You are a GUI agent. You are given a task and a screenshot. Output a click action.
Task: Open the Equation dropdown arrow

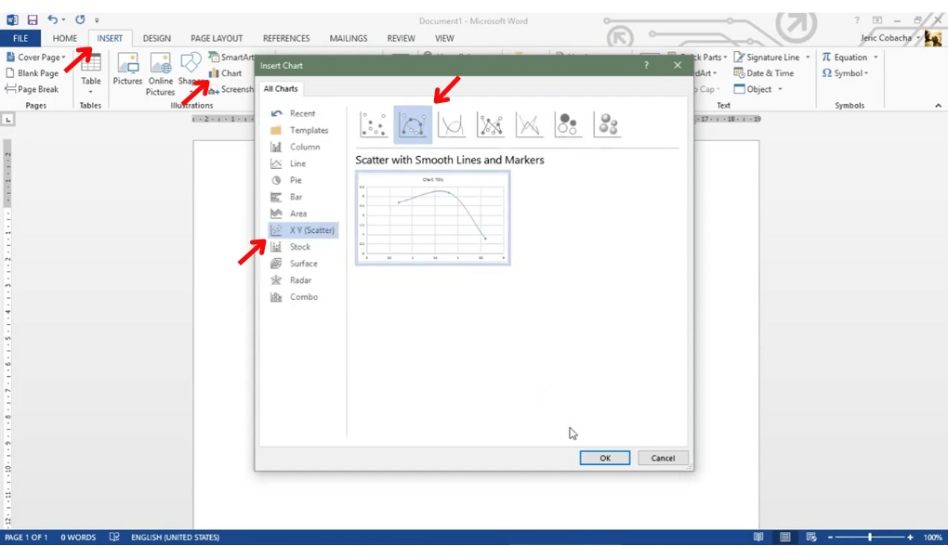tap(875, 58)
